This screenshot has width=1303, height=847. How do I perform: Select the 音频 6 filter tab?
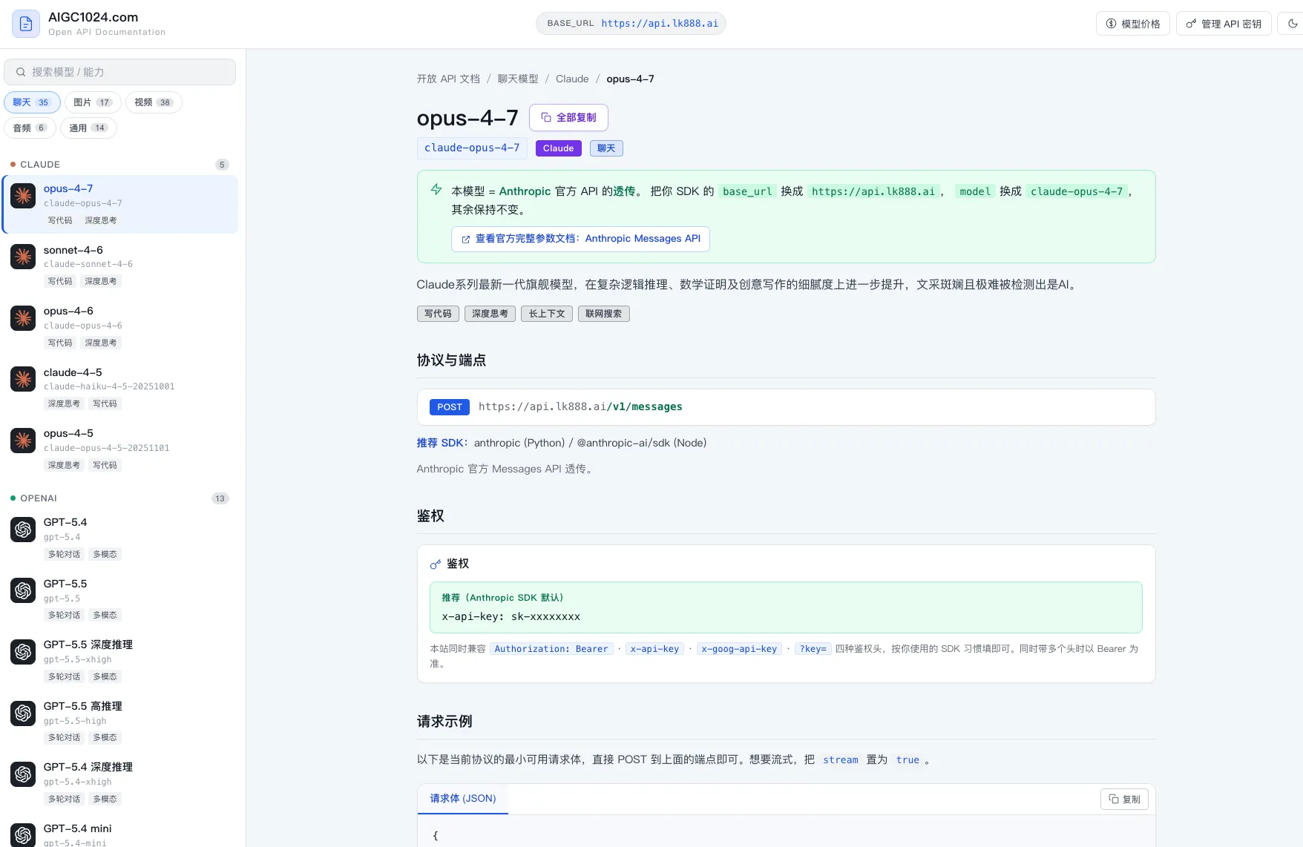tap(30, 128)
